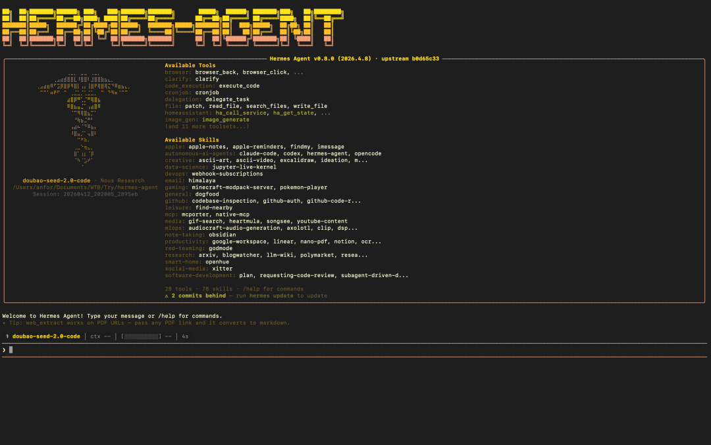Click the Hermes Agent v0.8.0 version title

tap(320, 59)
